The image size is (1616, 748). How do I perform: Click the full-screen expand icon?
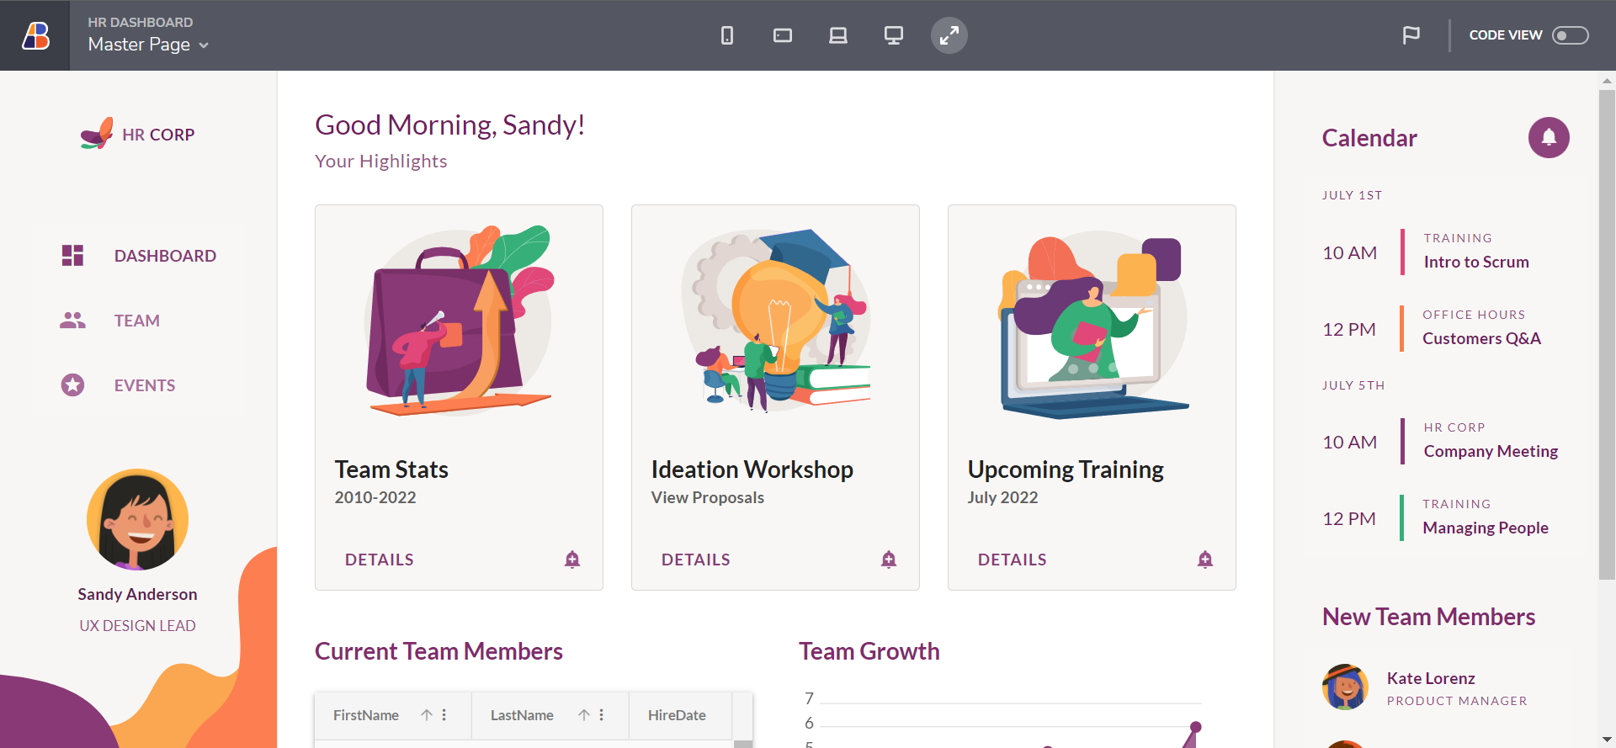point(949,35)
